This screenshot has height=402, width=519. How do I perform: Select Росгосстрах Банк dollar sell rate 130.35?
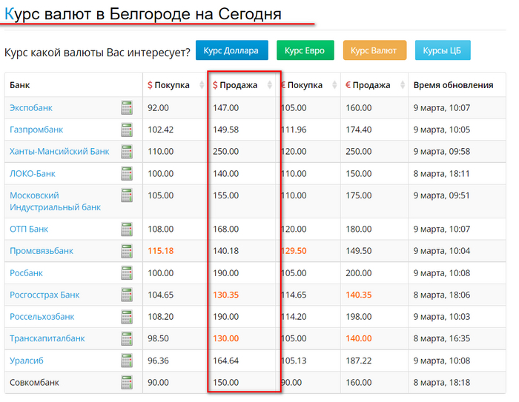point(225,295)
